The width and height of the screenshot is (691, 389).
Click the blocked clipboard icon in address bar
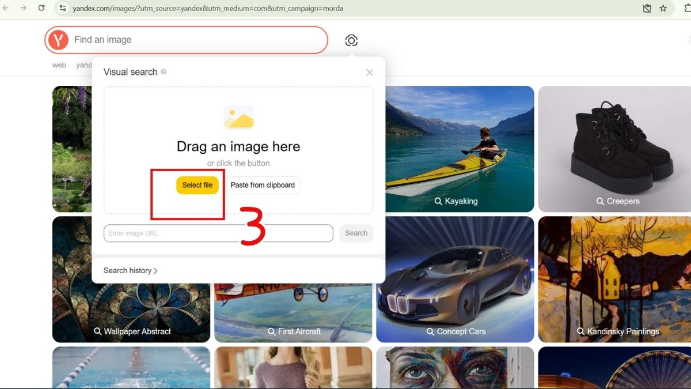(x=646, y=8)
